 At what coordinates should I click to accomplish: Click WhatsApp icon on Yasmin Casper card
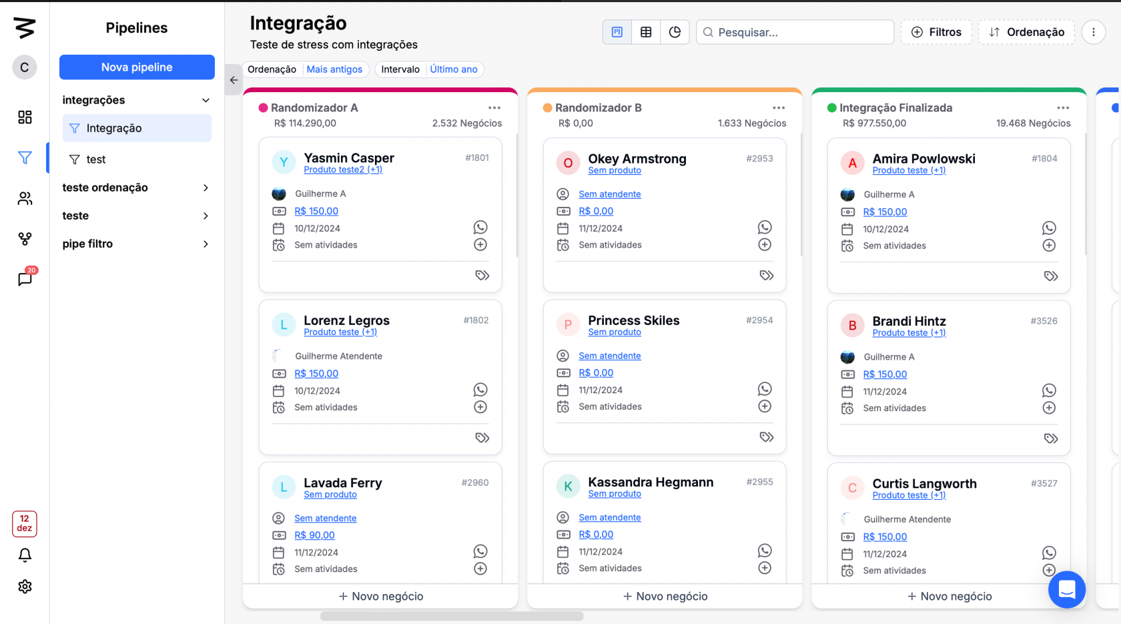pyautogui.click(x=480, y=228)
